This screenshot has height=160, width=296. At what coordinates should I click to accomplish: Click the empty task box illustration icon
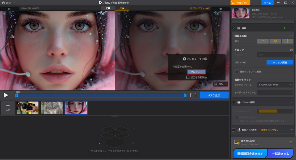115,137
